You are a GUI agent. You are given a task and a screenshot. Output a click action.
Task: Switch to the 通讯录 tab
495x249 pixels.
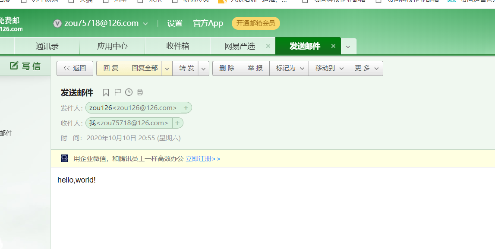coord(47,46)
